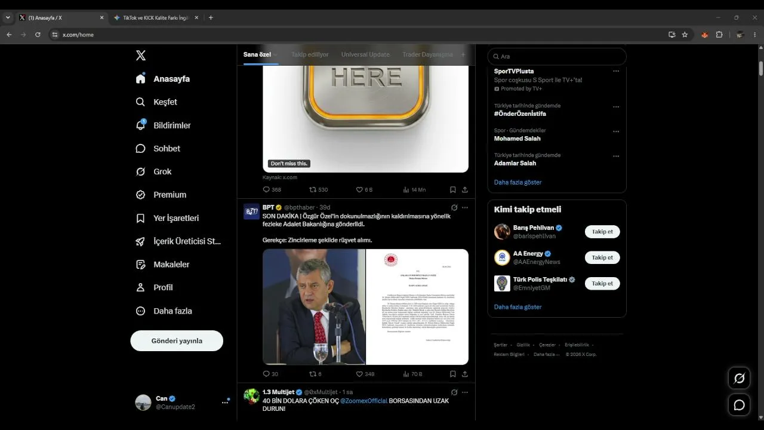Click the X logo in the sidebar
Image resolution: width=764 pixels, height=430 pixels.
(141, 56)
